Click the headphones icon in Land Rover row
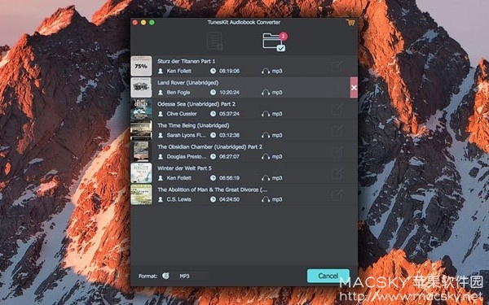 (x=266, y=93)
